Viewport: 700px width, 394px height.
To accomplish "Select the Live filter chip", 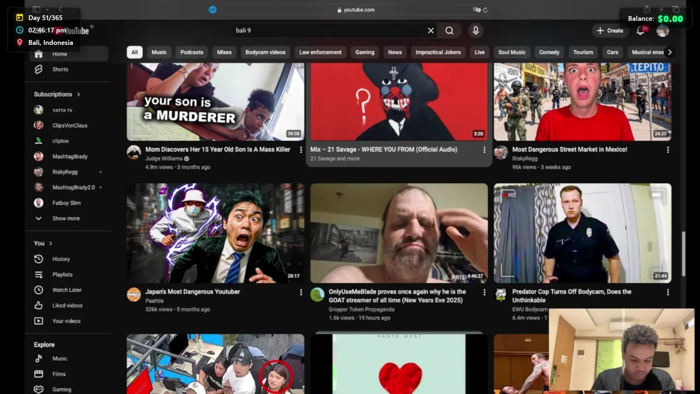I will point(480,53).
